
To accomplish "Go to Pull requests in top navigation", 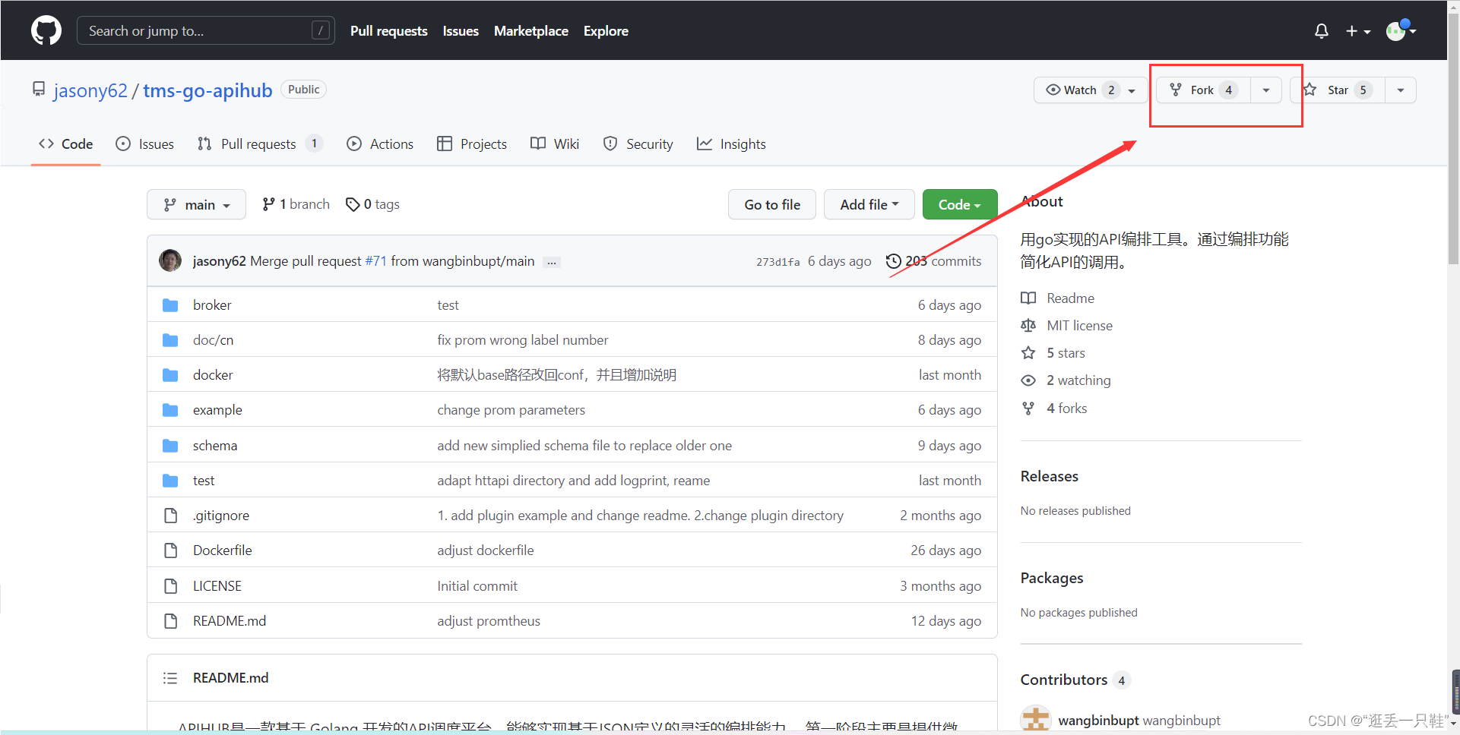I will click(x=388, y=31).
